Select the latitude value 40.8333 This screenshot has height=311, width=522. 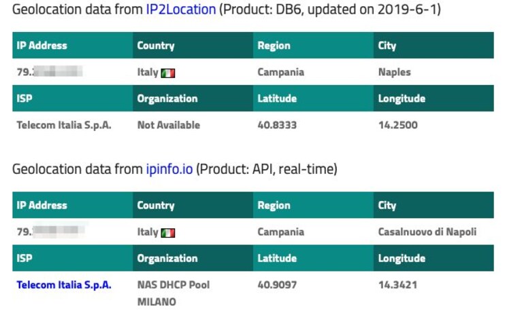coord(277,125)
